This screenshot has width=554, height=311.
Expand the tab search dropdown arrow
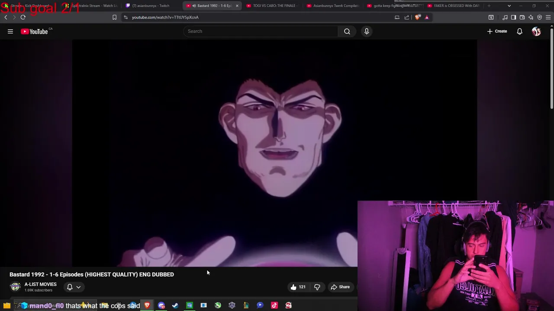click(509, 6)
